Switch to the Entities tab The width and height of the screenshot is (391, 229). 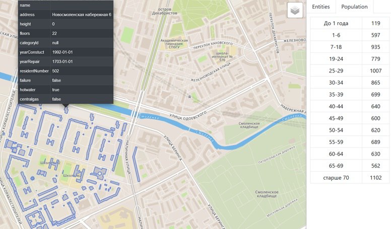[x=321, y=7]
